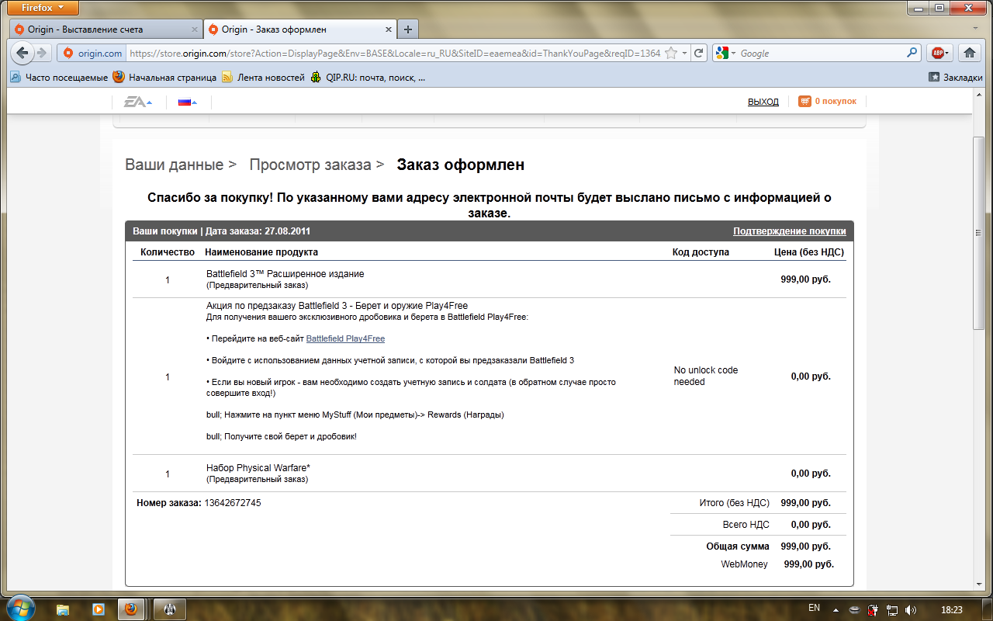Switch to the 'Origin - Заказ оформлен' tab
Screen dimensions: 993x621
(x=300, y=29)
